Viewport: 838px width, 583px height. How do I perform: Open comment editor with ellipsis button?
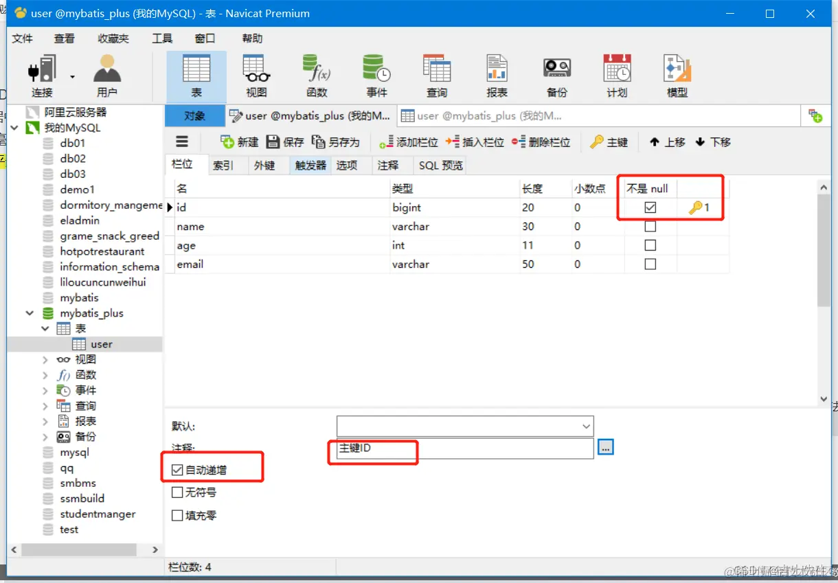pos(605,448)
